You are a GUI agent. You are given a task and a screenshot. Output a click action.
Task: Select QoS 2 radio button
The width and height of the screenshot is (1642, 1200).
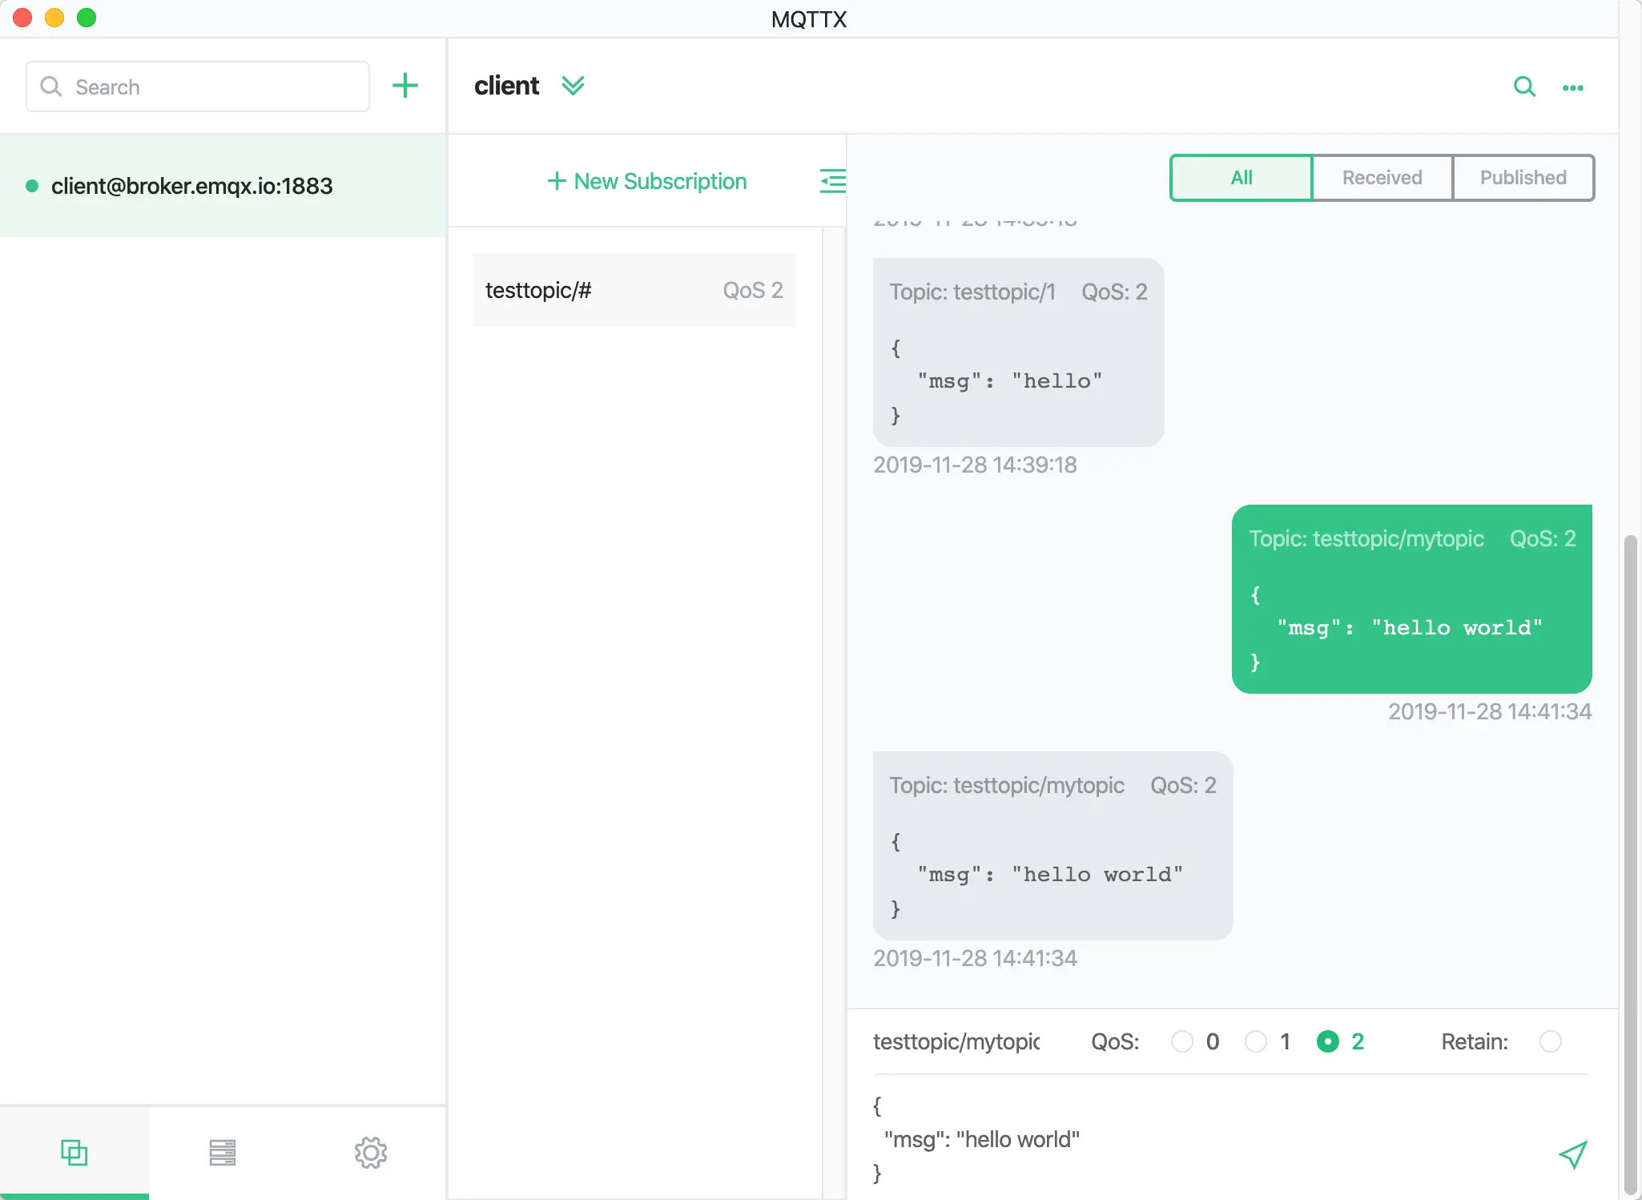pyautogui.click(x=1327, y=1041)
